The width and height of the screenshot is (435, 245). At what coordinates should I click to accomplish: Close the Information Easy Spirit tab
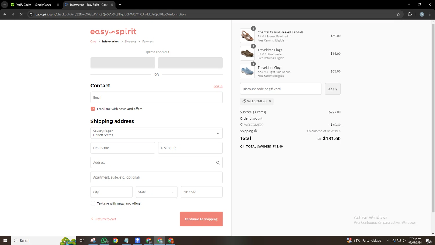(x=112, y=5)
